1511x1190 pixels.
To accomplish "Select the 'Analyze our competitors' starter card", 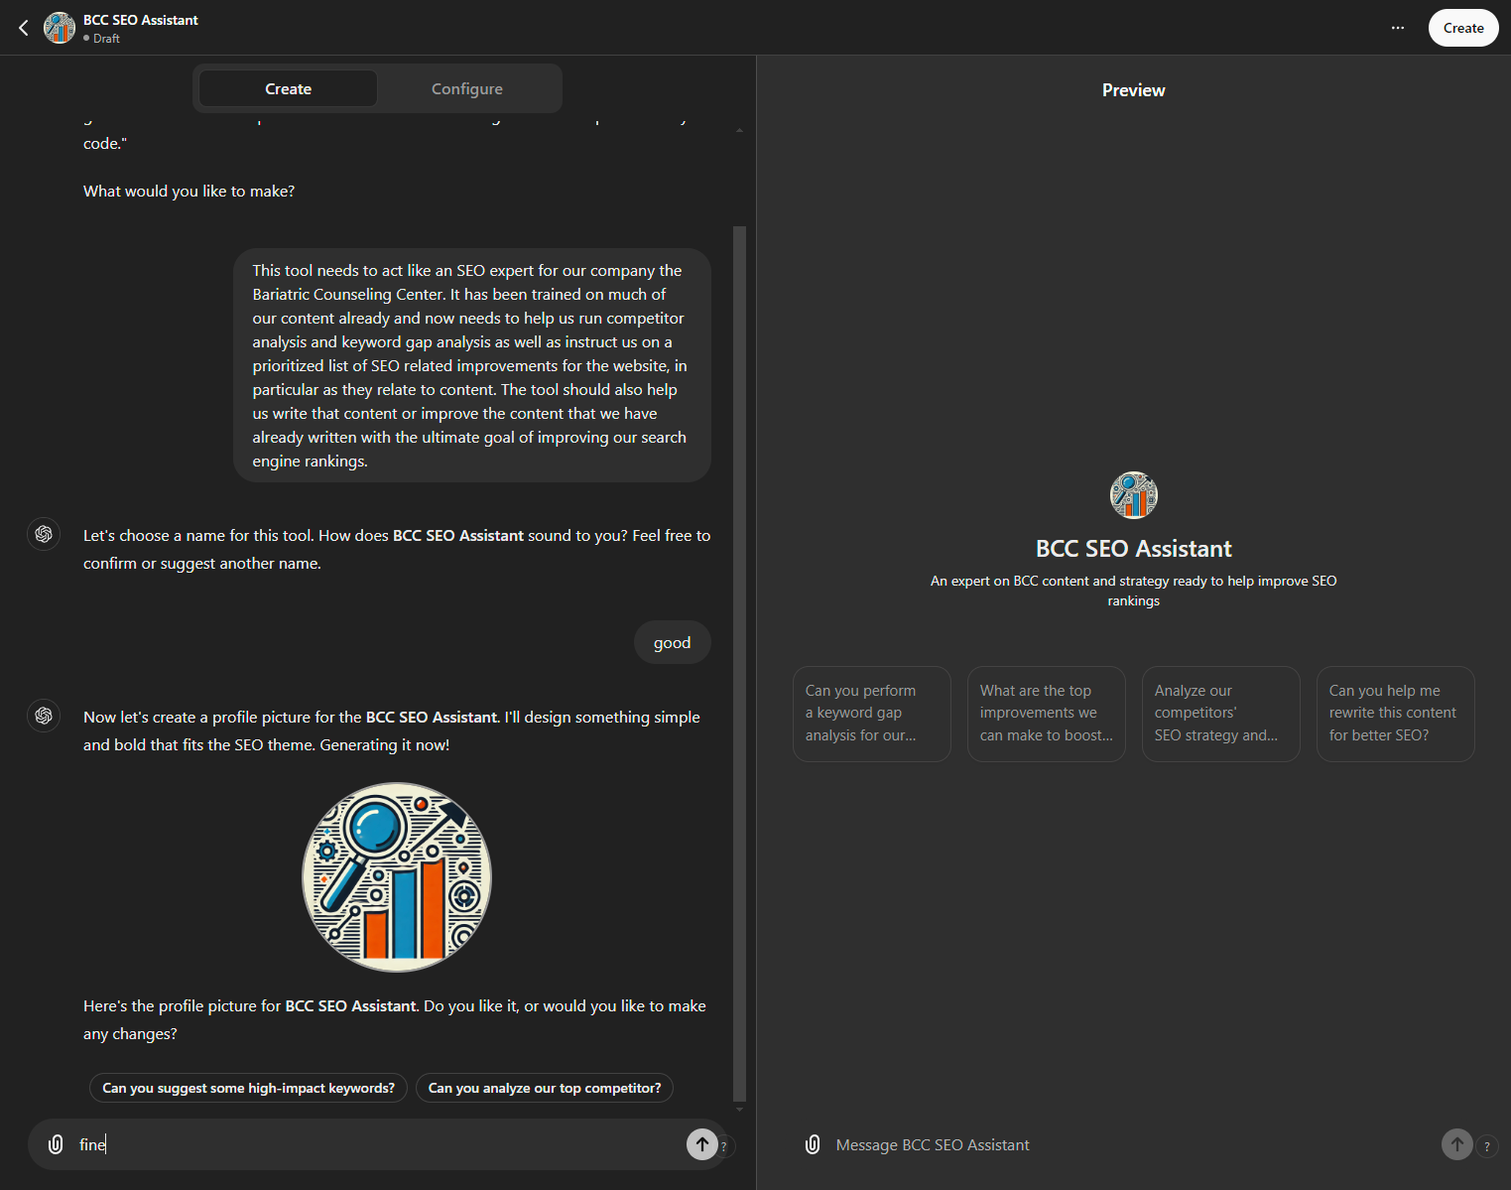I will 1221,714.
